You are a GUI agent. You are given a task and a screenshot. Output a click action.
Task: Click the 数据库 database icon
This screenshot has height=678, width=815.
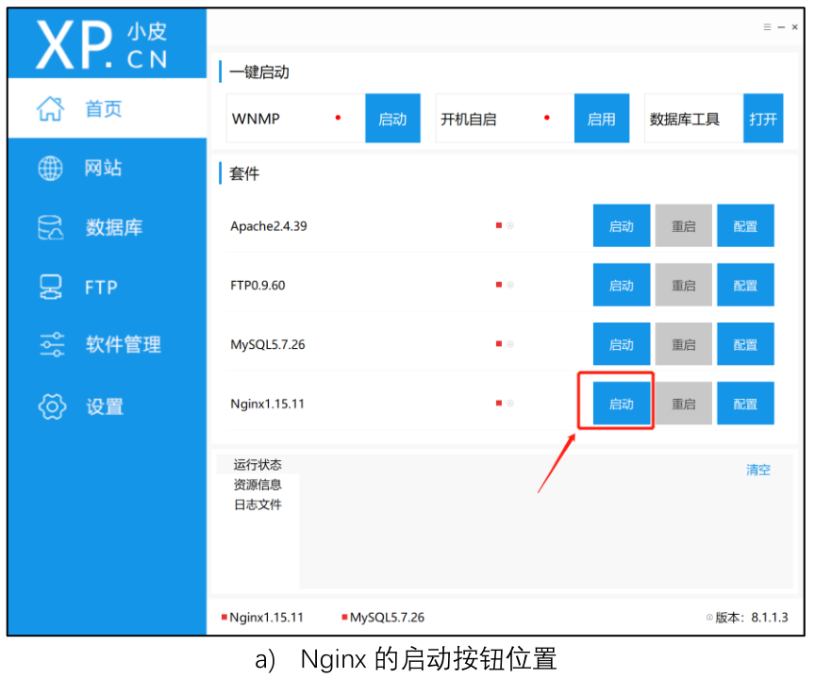(50, 227)
